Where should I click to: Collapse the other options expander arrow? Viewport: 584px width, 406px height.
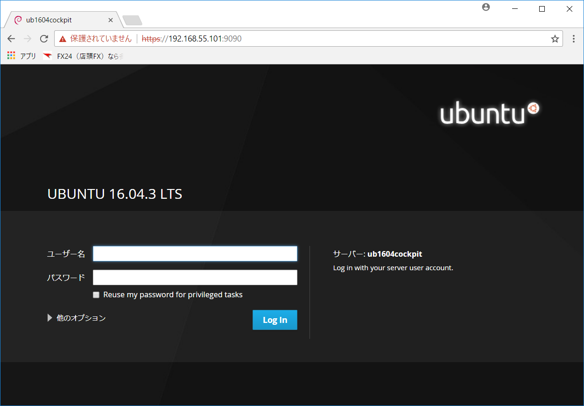coord(49,317)
